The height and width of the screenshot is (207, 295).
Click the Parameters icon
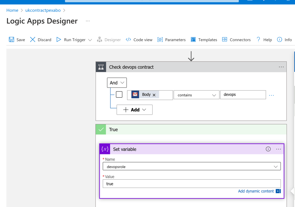160,39
